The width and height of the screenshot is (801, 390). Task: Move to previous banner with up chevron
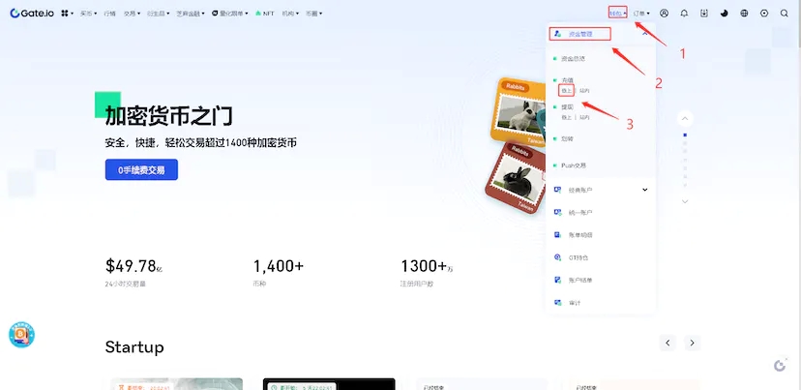pyautogui.click(x=685, y=119)
